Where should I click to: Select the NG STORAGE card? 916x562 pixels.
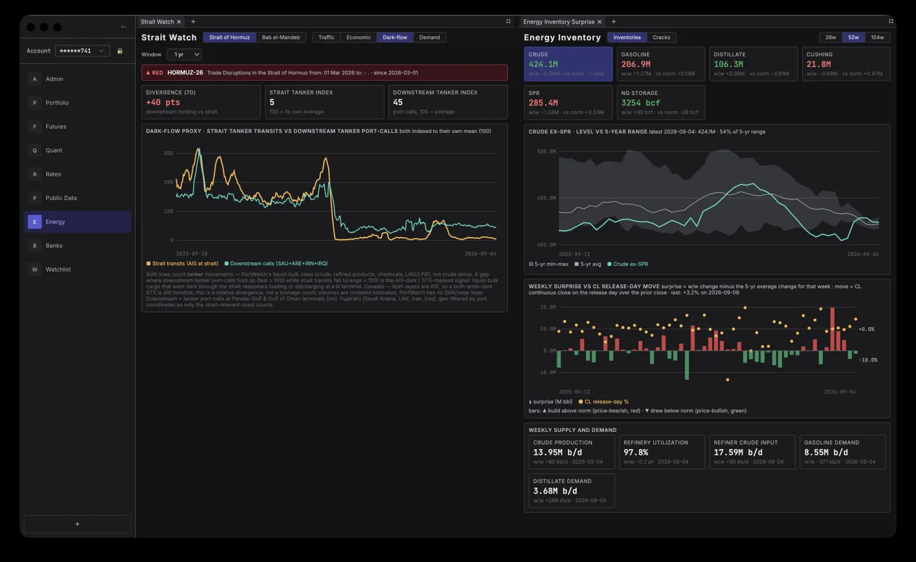click(x=661, y=103)
